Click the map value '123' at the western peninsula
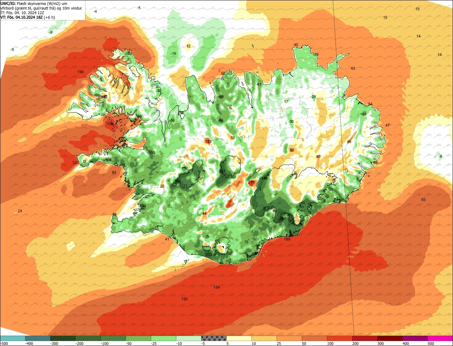Image resolution: width=453 pixels, height=346 pixels. click(75, 163)
